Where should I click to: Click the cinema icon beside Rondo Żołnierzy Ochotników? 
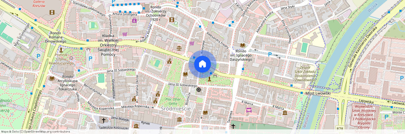pos(171,19)
